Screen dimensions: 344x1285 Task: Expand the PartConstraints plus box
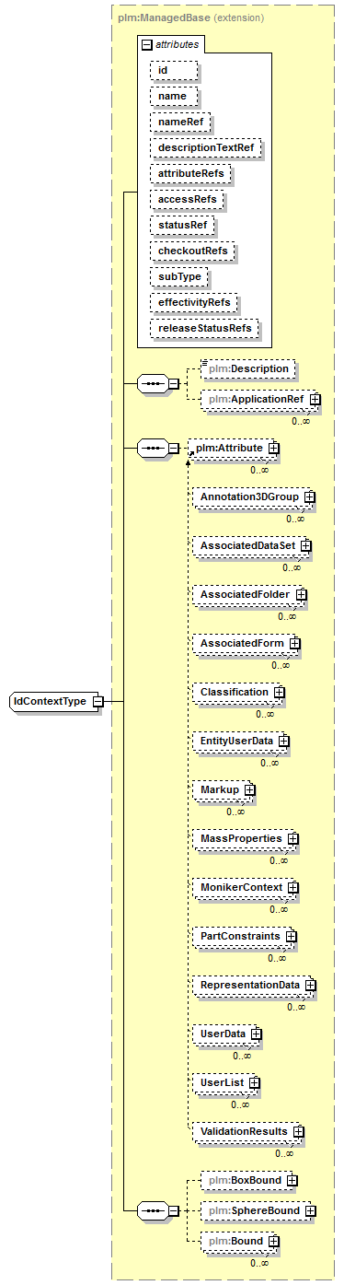[291, 936]
